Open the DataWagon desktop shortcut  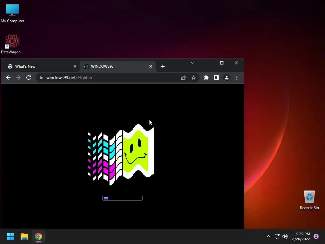(12, 44)
